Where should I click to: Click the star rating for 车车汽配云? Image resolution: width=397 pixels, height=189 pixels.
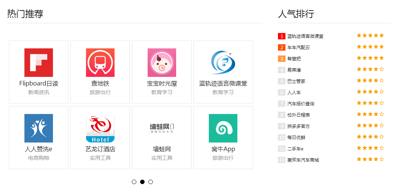[370, 47]
